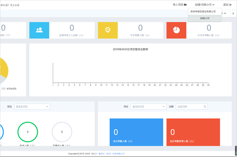Open the left 请选择项目 project dropdown
The image size is (237, 157).
(x=32, y=107)
